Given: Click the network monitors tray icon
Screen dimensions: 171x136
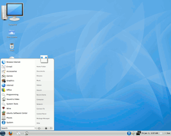Looking at the screenshot, I should [x=139, y=133].
